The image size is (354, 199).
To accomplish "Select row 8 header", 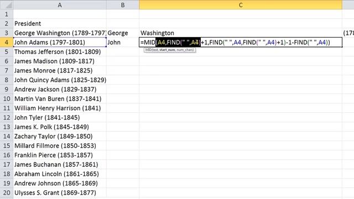I will click(x=6, y=80).
